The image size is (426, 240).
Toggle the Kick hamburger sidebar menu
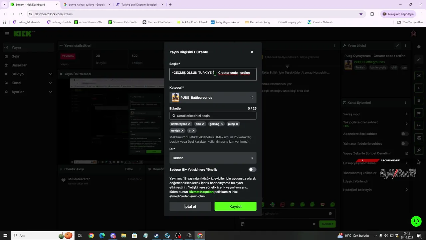click(x=7, y=34)
